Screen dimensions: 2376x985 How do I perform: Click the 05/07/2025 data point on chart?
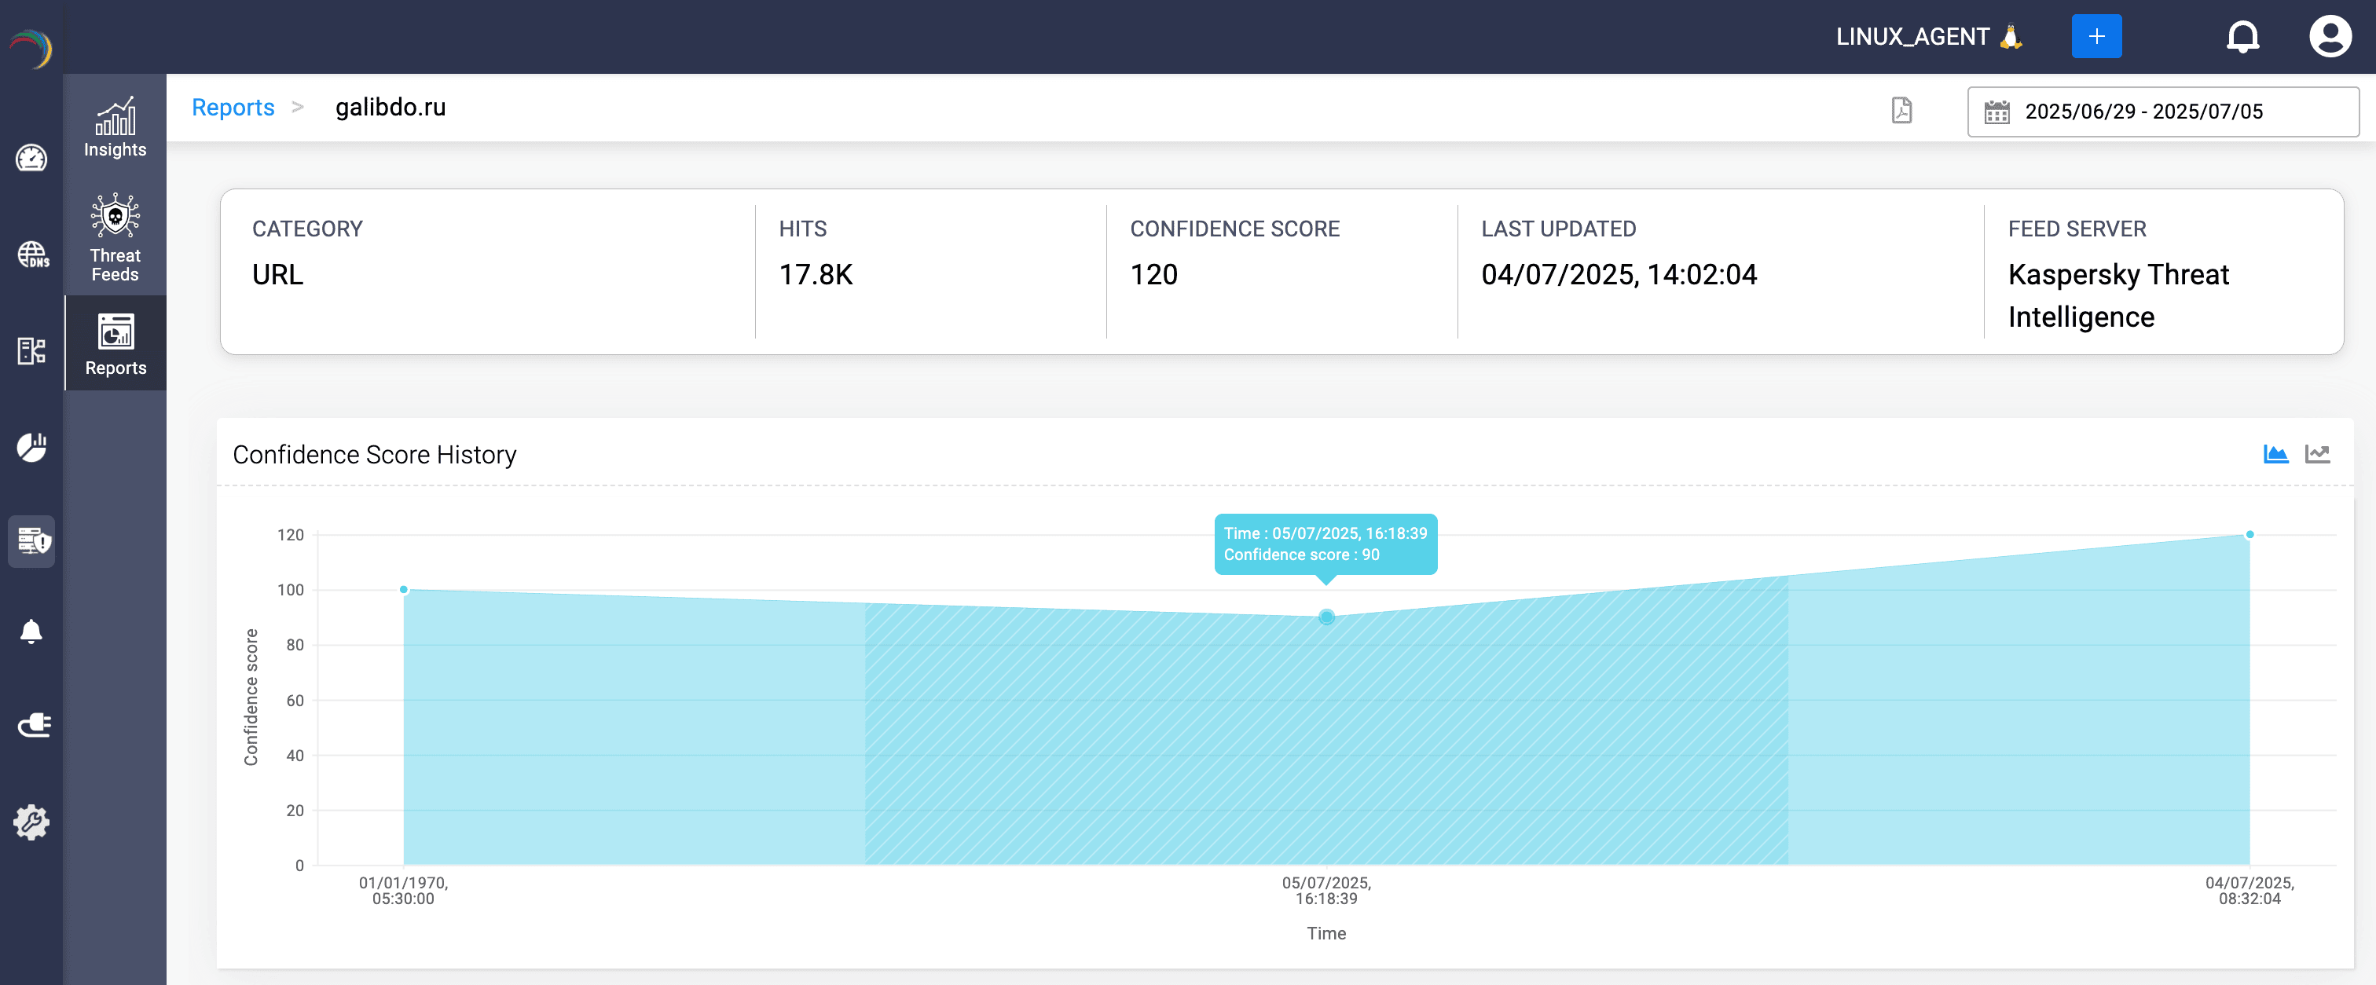[1325, 617]
